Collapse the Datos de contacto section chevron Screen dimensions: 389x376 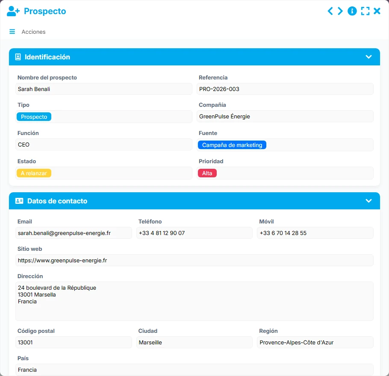tap(368, 201)
